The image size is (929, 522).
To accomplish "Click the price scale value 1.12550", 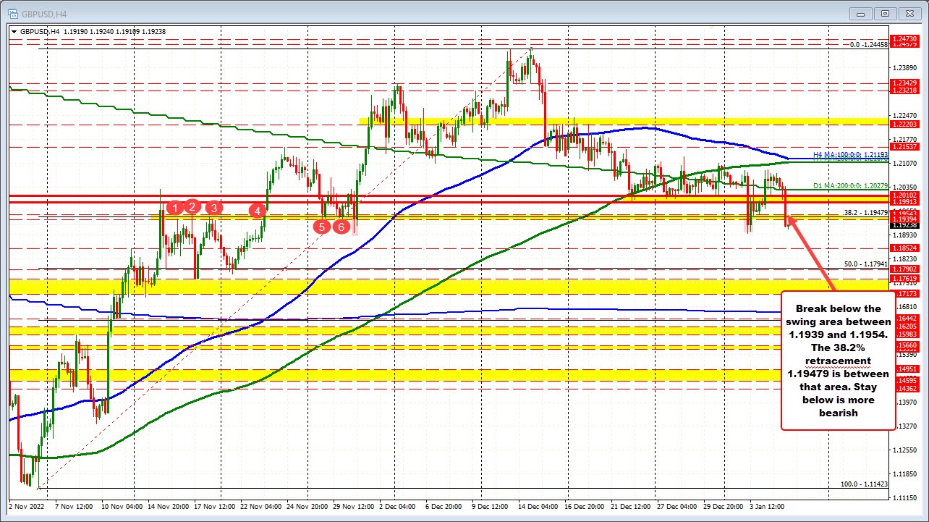I will [x=905, y=450].
